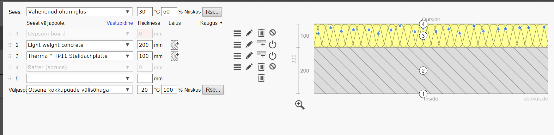Click the Rsi... button
This screenshot has height=135, width=554.
click(212, 12)
